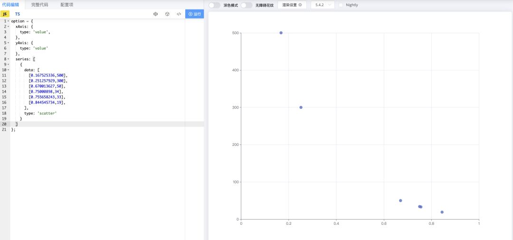Open in CodeSandbox cube icon
513x240 pixels.
(x=167, y=14)
